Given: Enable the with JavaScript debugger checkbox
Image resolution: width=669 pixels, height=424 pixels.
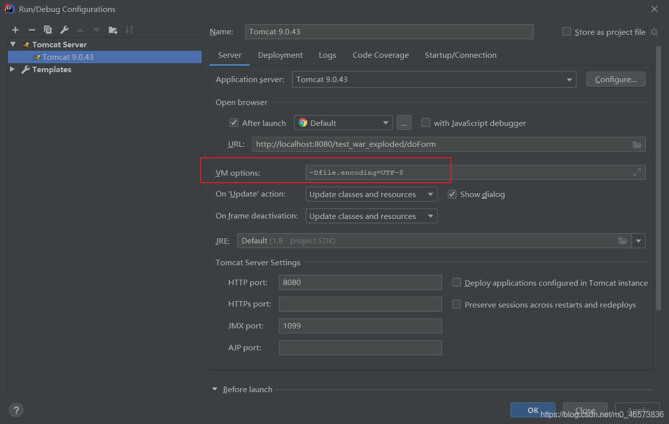Looking at the screenshot, I should click(x=425, y=123).
